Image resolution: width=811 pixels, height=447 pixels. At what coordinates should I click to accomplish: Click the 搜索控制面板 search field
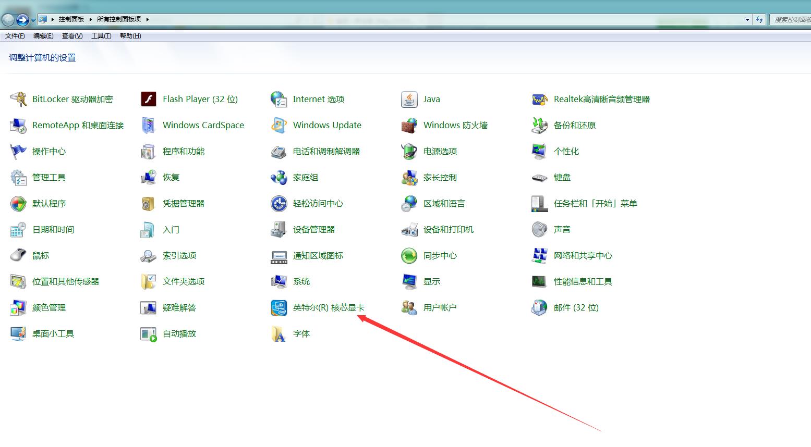[791, 20]
